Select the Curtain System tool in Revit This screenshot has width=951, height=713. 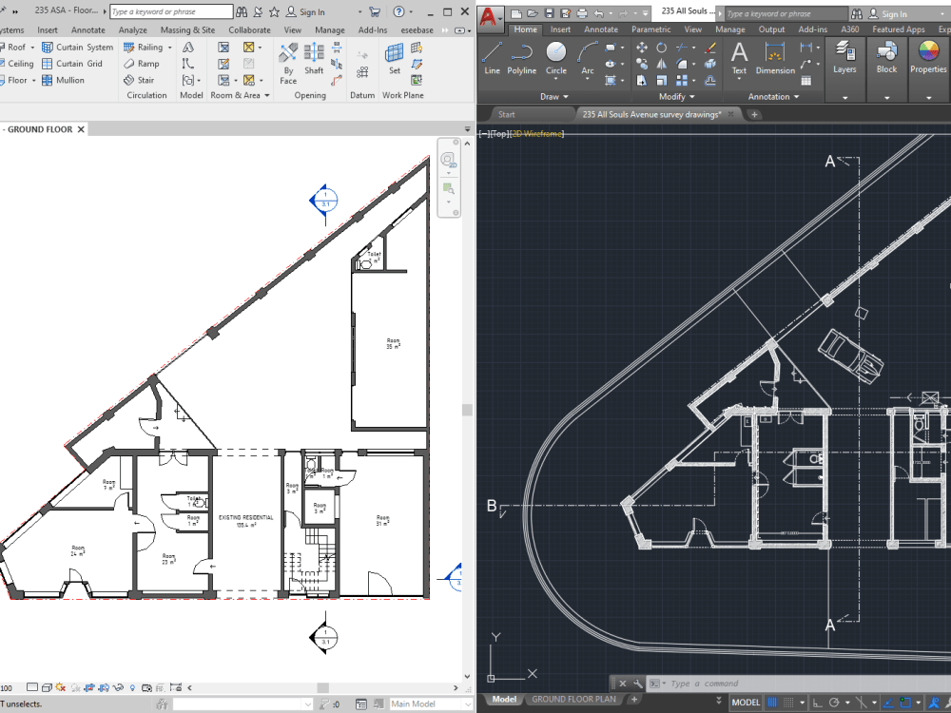coord(78,47)
